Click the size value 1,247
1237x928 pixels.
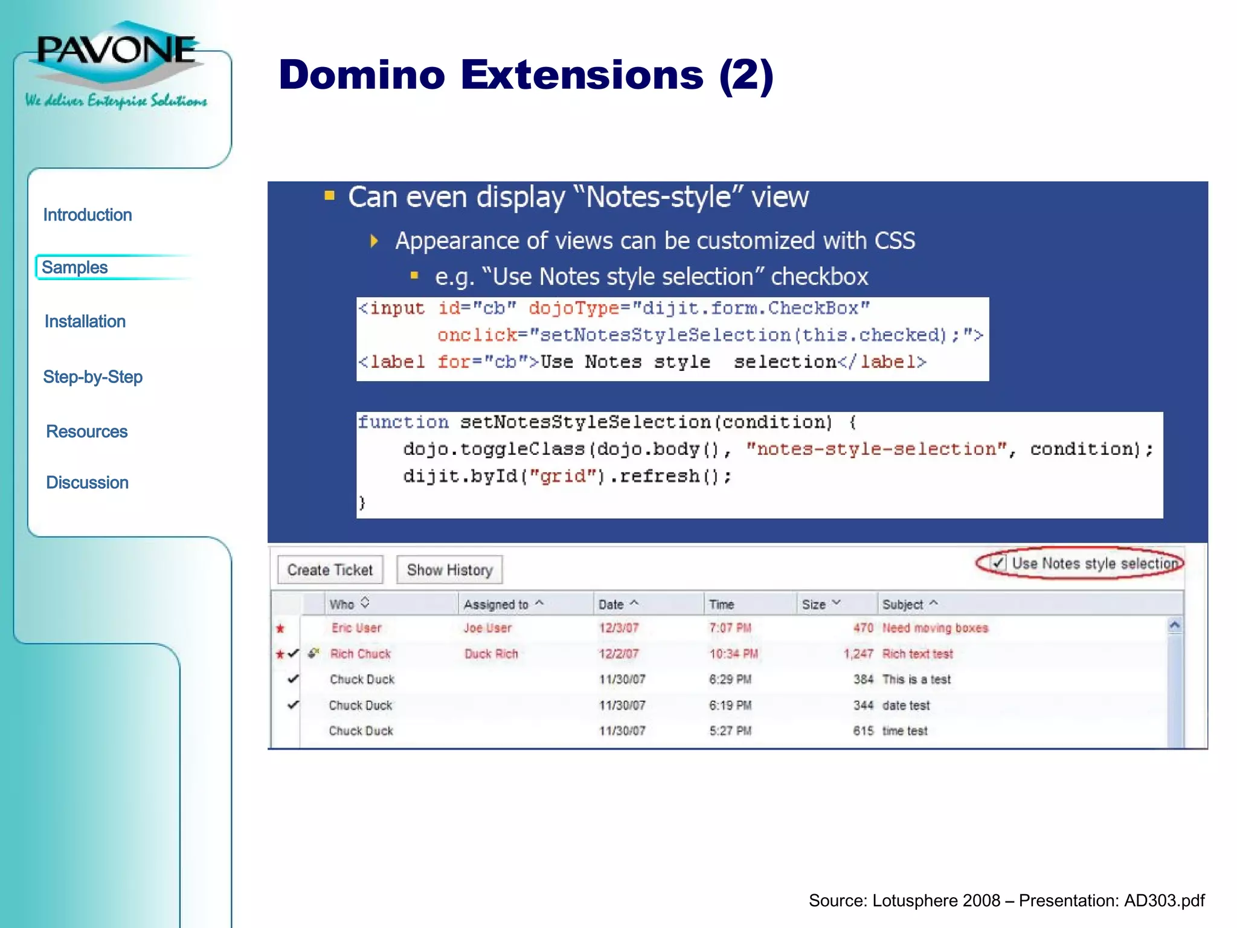pyautogui.click(x=858, y=654)
